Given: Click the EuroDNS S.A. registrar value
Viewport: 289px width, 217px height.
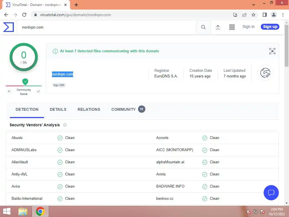Looking at the screenshot, I should [x=166, y=76].
